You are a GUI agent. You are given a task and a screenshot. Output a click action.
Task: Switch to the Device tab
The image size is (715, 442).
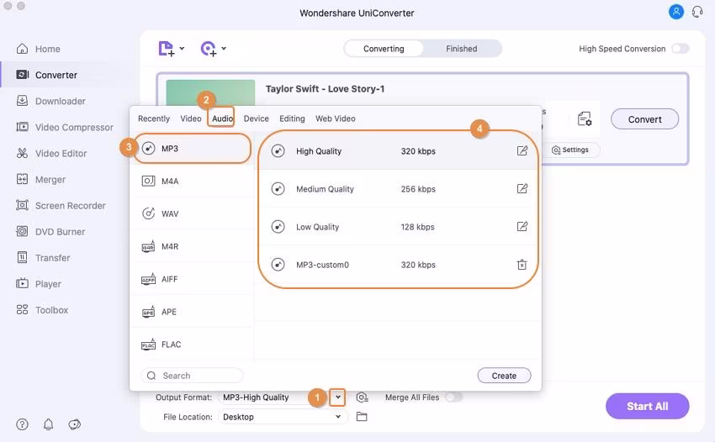pos(257,118)
